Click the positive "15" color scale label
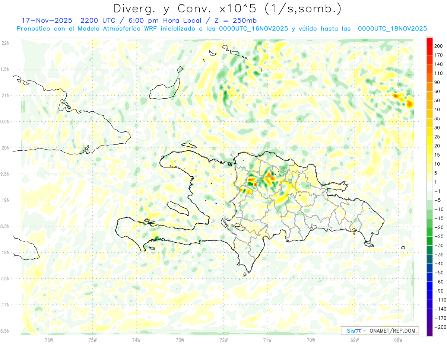447x345 pixels. pyautogui.click(x=438, y=155)
